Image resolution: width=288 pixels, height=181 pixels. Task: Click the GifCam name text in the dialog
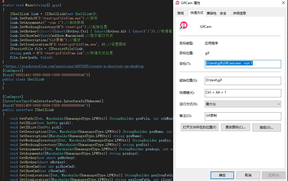pyautogui.click(x=206, y=27)
